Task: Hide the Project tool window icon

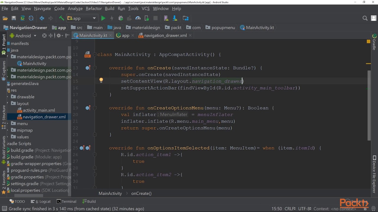Action: (x=68, y=36)
